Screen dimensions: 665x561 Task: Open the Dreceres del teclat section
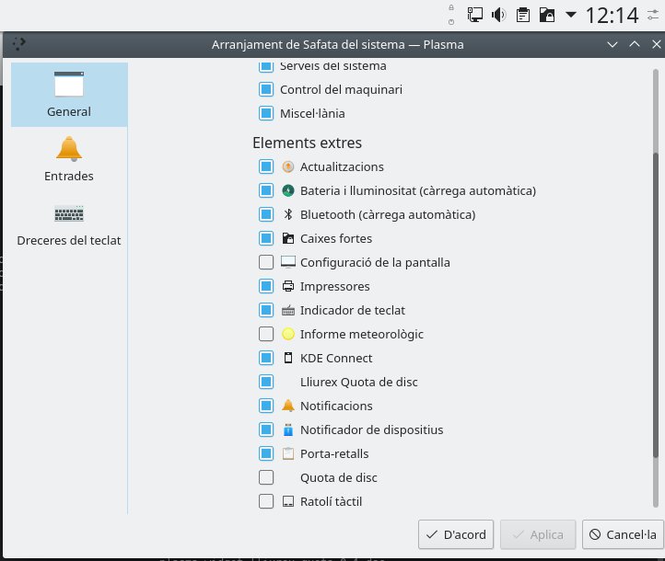pos(69,224)
